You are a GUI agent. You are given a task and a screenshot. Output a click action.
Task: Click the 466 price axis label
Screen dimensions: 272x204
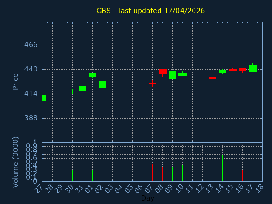point(31,45)
